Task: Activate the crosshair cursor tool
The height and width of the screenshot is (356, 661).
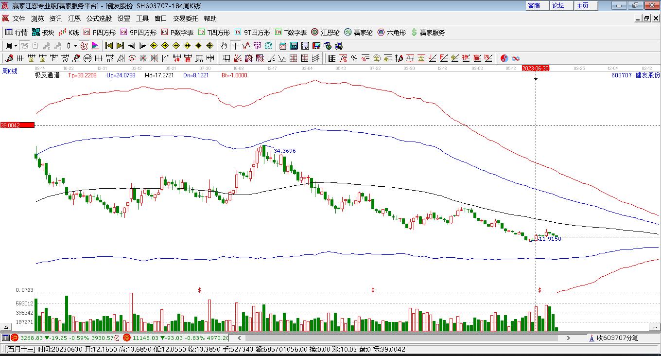Action: [x=235, y=46]
